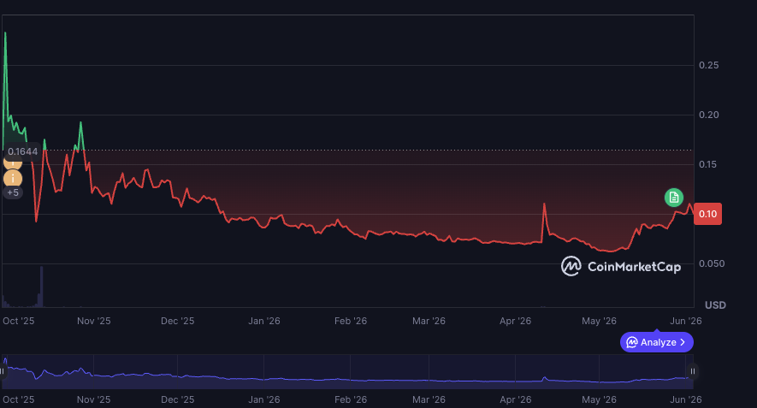Click Apr '26 on the main chart axis
757x408 pixels.
(515, 321)
